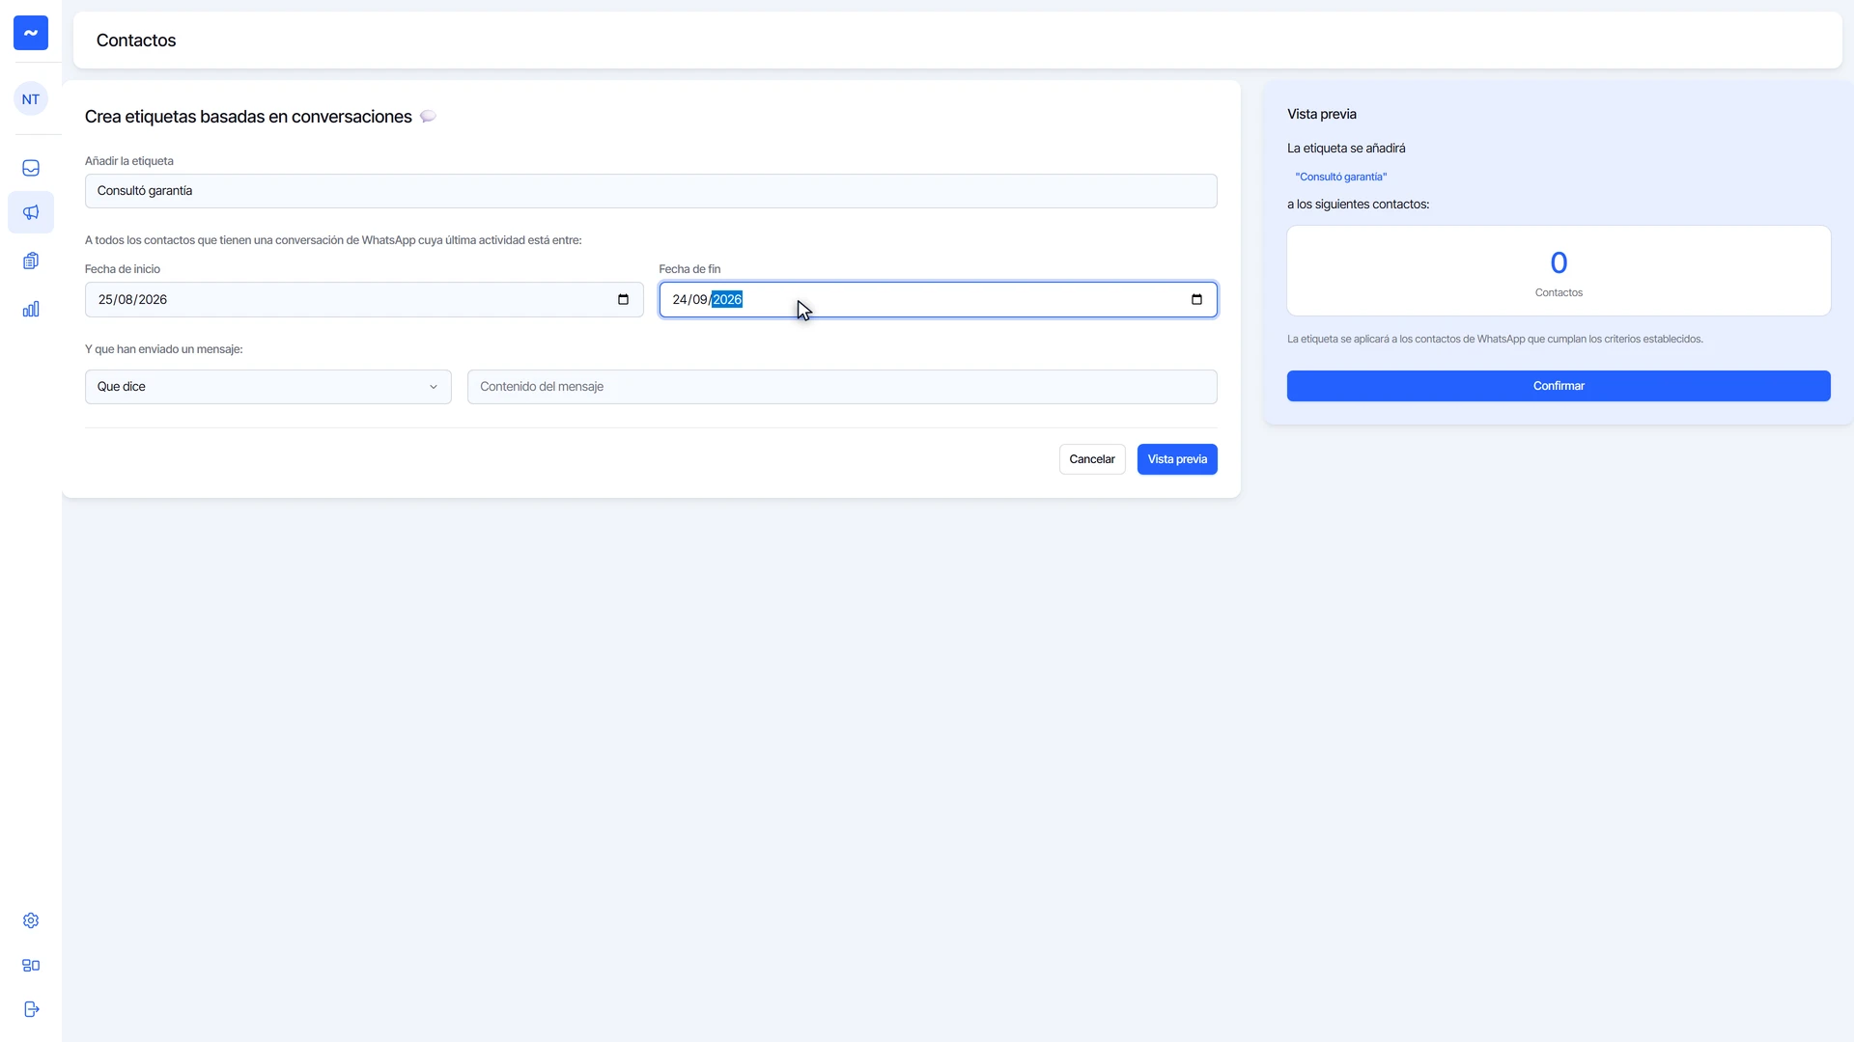
Task: Click the 'Consultó garantía' tag name field
Action: pos(651,191)
